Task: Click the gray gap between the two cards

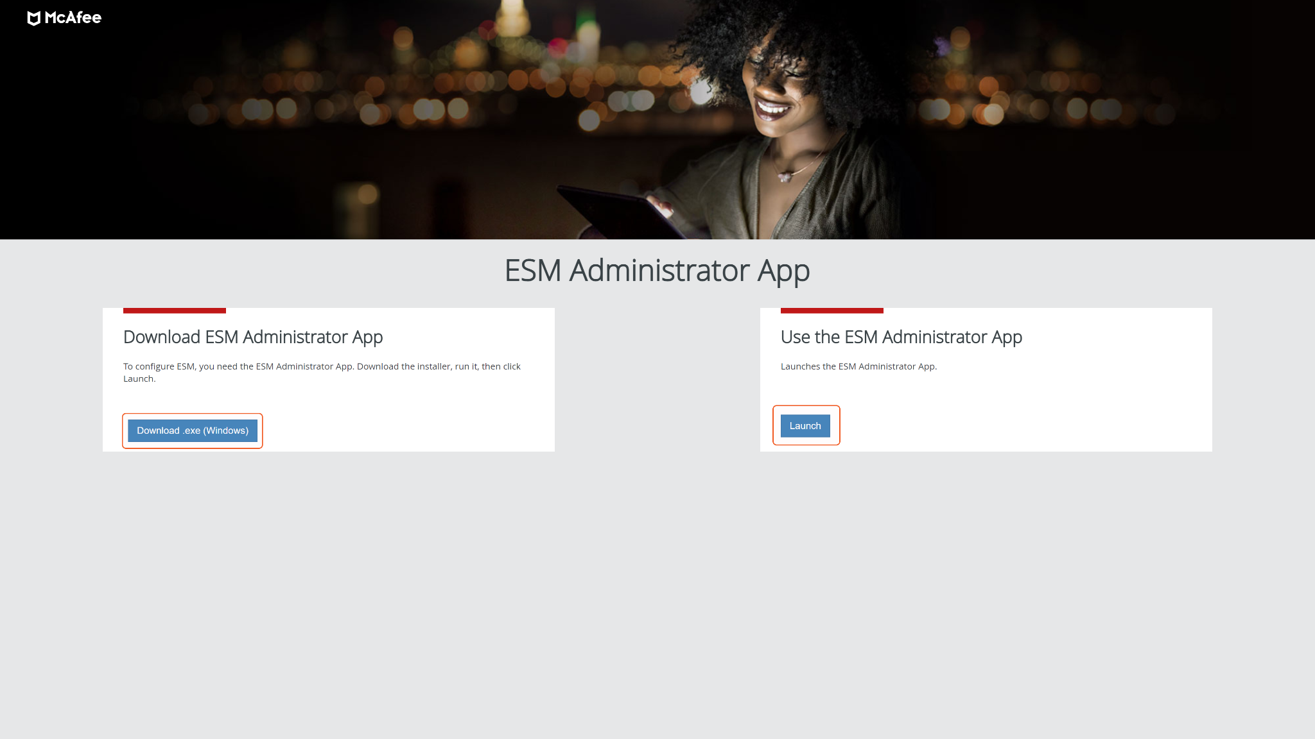Action: pos(657,380)
